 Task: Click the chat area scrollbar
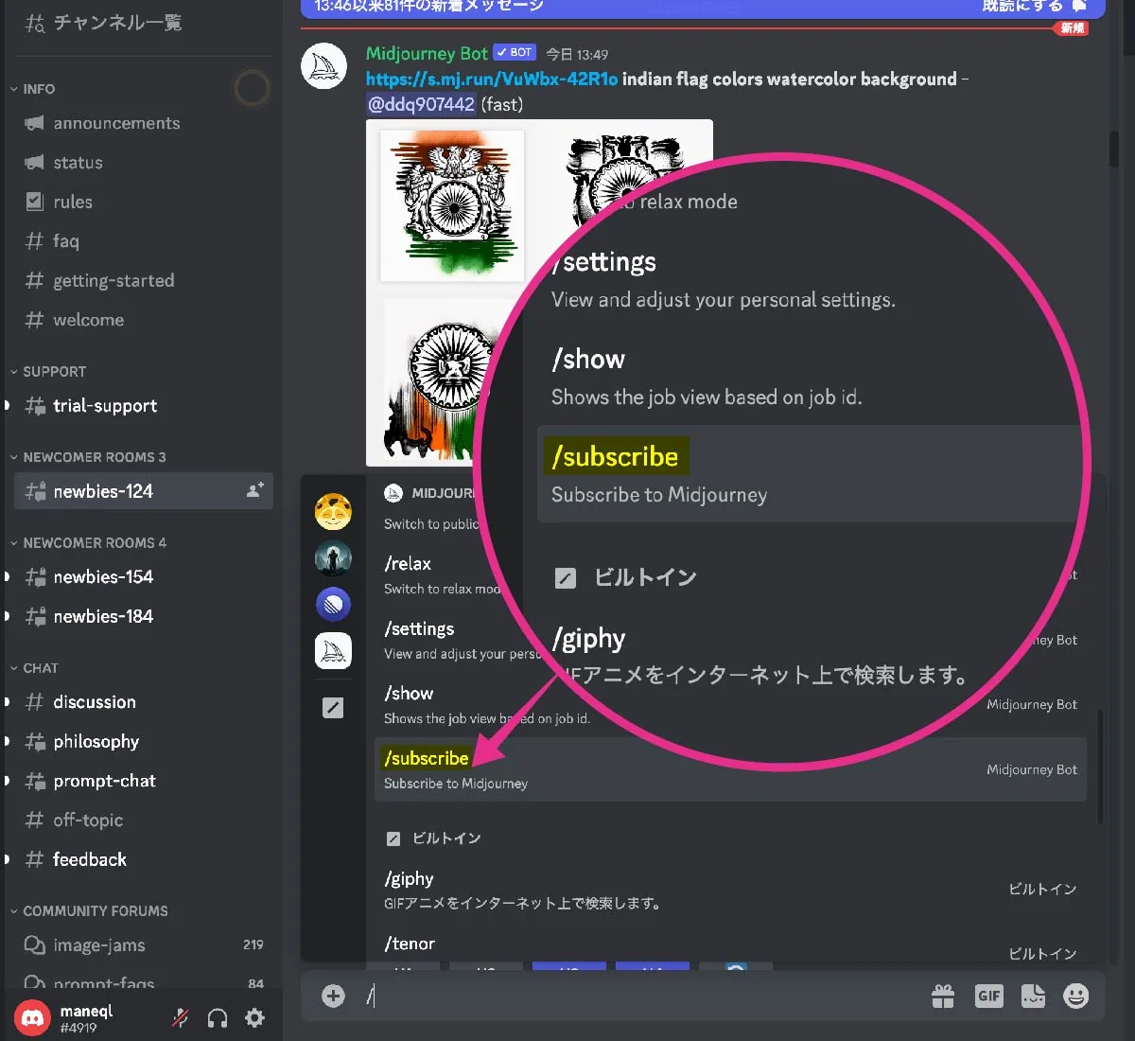[1114, 149]
